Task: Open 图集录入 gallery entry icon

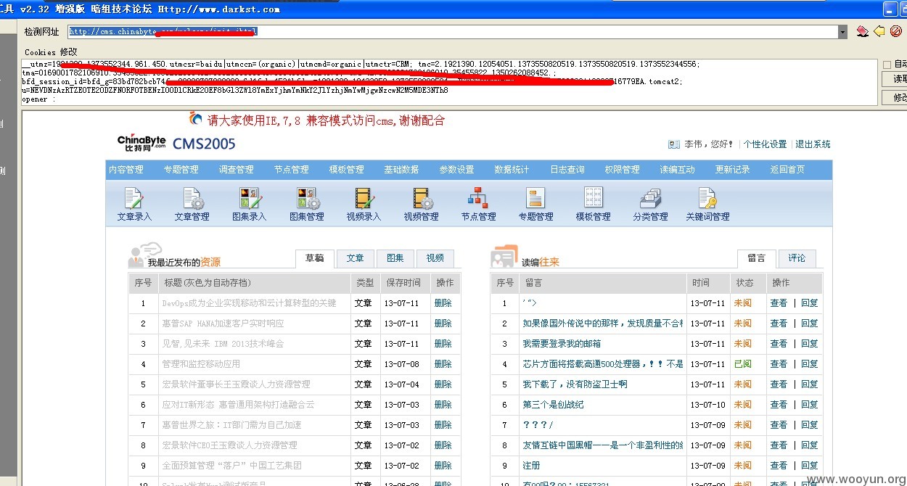Action: point(250,205)
